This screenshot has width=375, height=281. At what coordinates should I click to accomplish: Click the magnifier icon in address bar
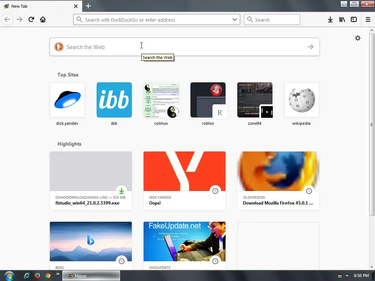(x=79, y=19)
